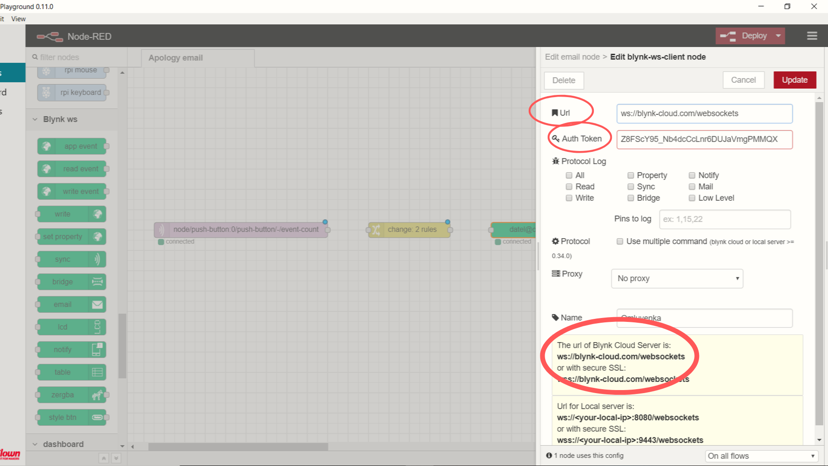Open the View menu
Screen dimensions: 828x466
pyautogui.click(x=18, y=19)
